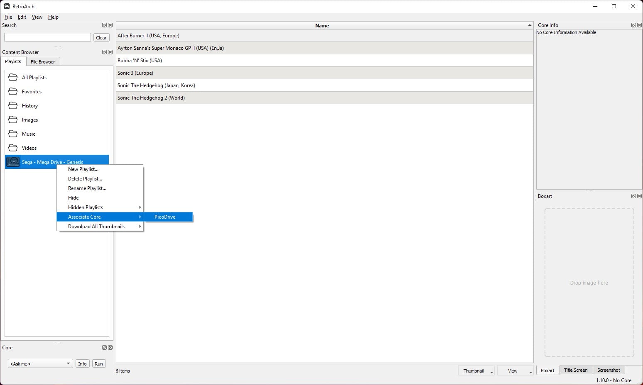Close the Boxart panel
Screen dimensions: 643x385
639,196
